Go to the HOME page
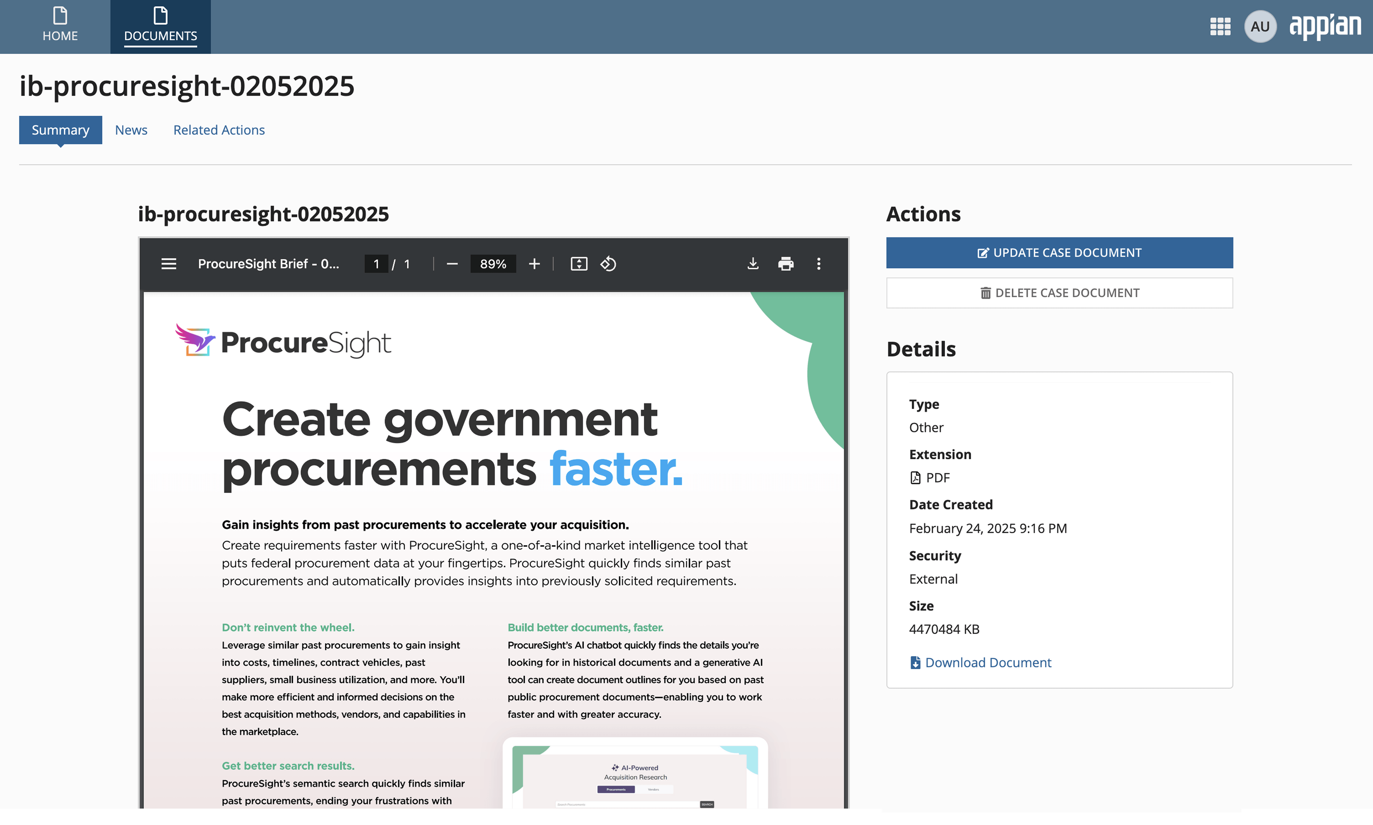Viewport: 1373px width, 825px height. (x=60, y=26)
